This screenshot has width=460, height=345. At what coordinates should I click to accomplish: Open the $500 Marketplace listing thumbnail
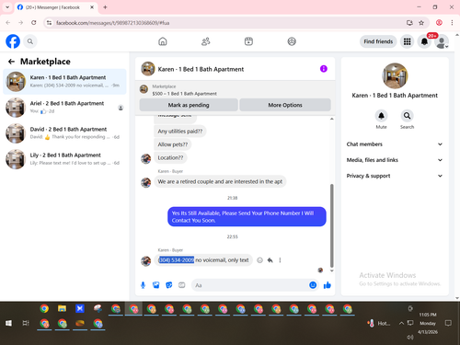pos(144,89)
